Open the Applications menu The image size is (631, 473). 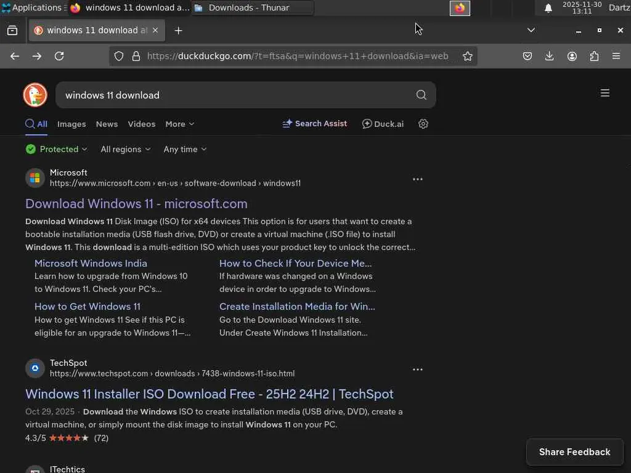[32, 7]
